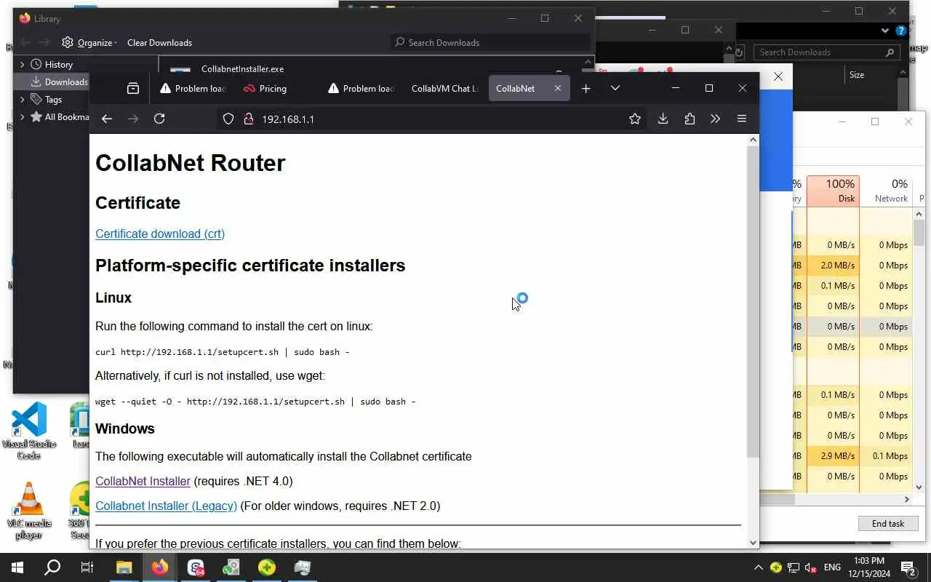931x582 pixels.
Task: Click Certificate download (crt) link
Action: [160, 234]
